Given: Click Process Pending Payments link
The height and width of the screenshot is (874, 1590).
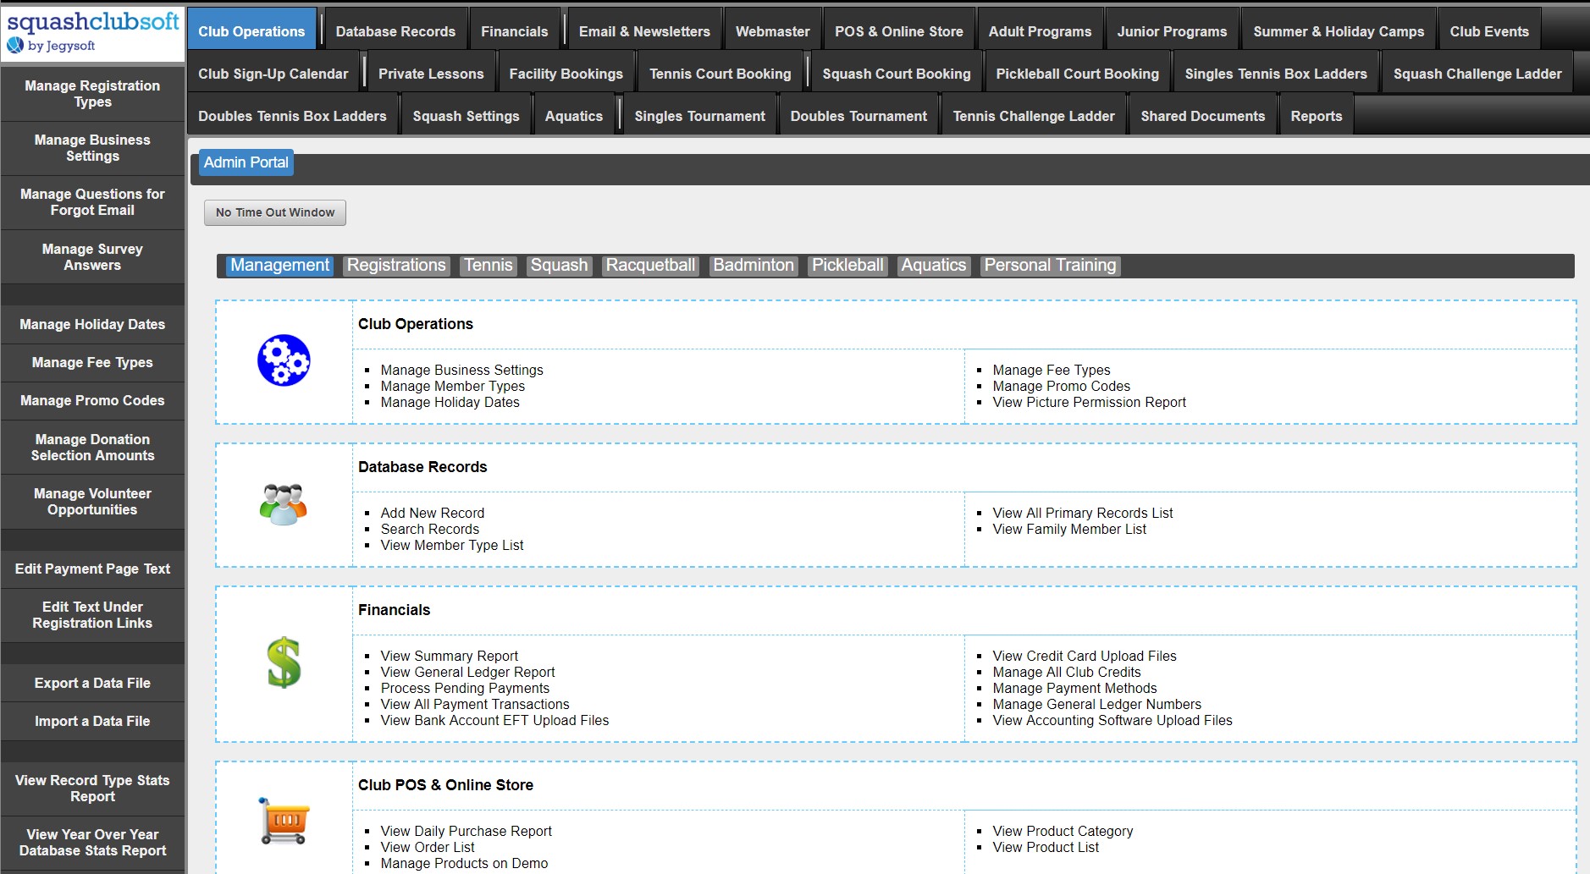Looking at the screenshot, I should click(x=465, y=688).
